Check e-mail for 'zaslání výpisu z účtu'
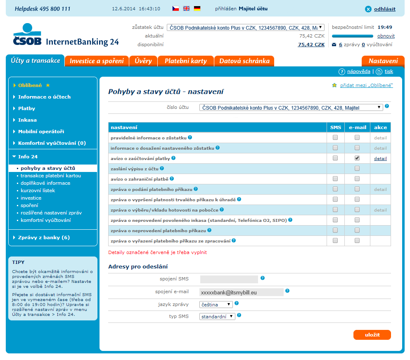 click(x=357, y=168)
